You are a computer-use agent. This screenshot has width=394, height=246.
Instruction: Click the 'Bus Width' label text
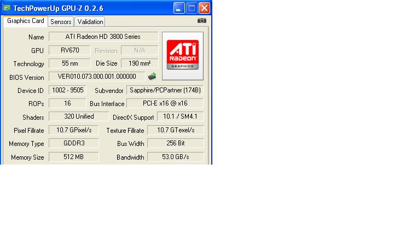(130, 144)
